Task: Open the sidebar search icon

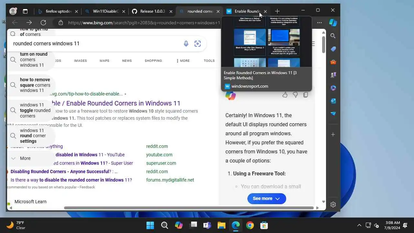Action: [333, 36]
